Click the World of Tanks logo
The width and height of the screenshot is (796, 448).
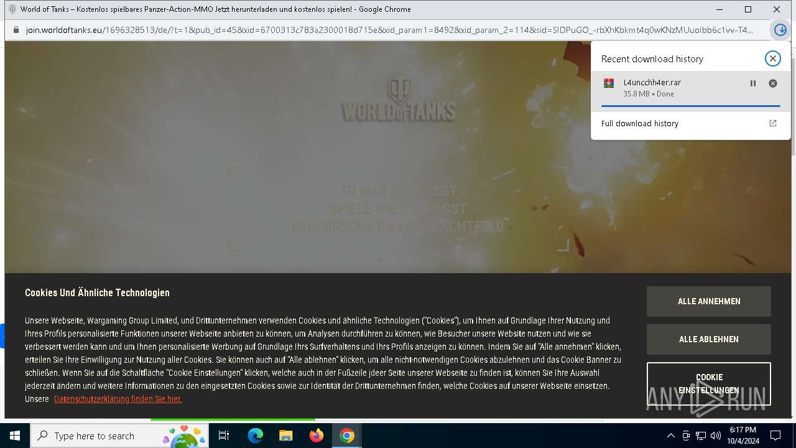[x=399, y=98]
